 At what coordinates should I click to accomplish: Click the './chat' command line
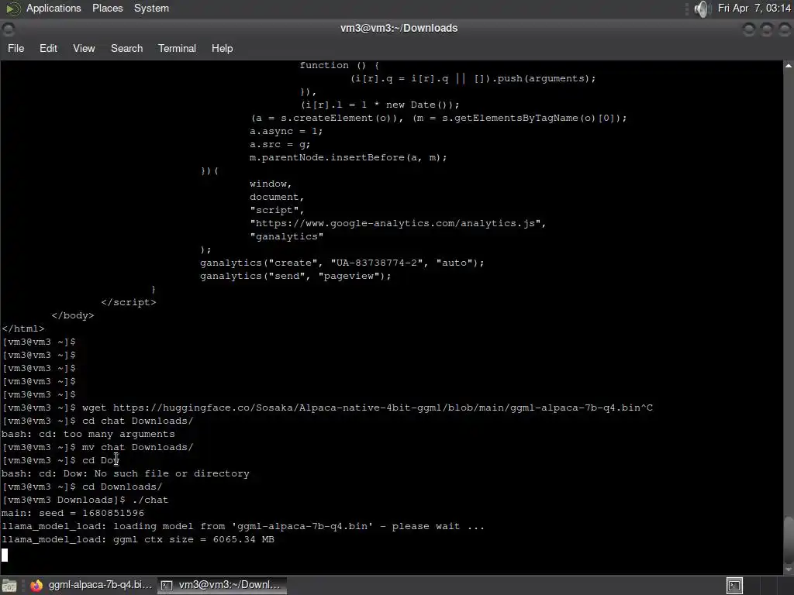pyautogui.click(x=85, y=500)
